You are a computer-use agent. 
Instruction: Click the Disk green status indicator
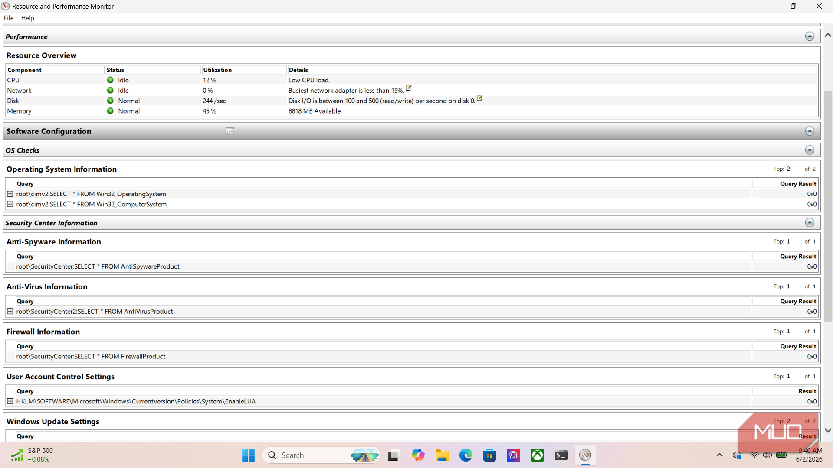[110, 101]
